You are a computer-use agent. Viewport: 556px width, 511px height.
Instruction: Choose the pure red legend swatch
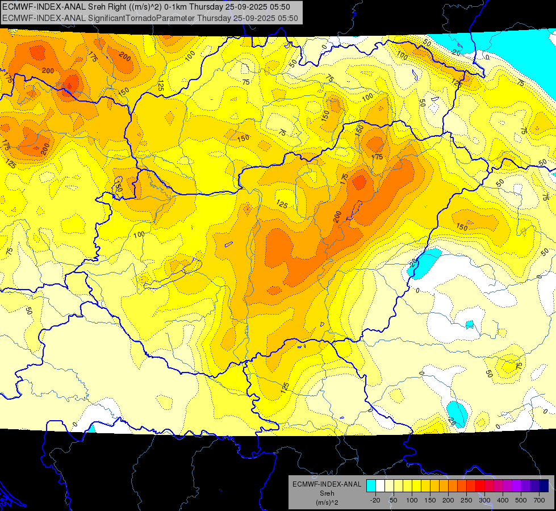[x=480, y=486]
